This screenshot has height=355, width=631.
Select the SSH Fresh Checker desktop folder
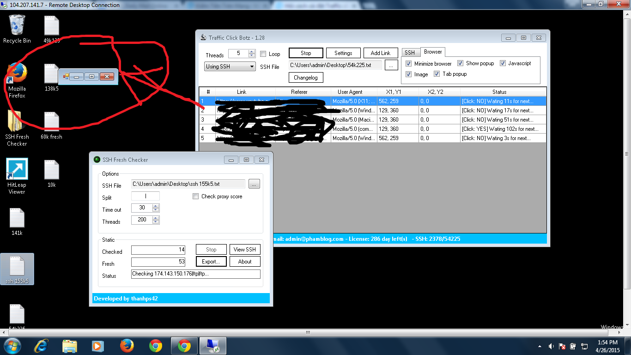coord(17,128)
